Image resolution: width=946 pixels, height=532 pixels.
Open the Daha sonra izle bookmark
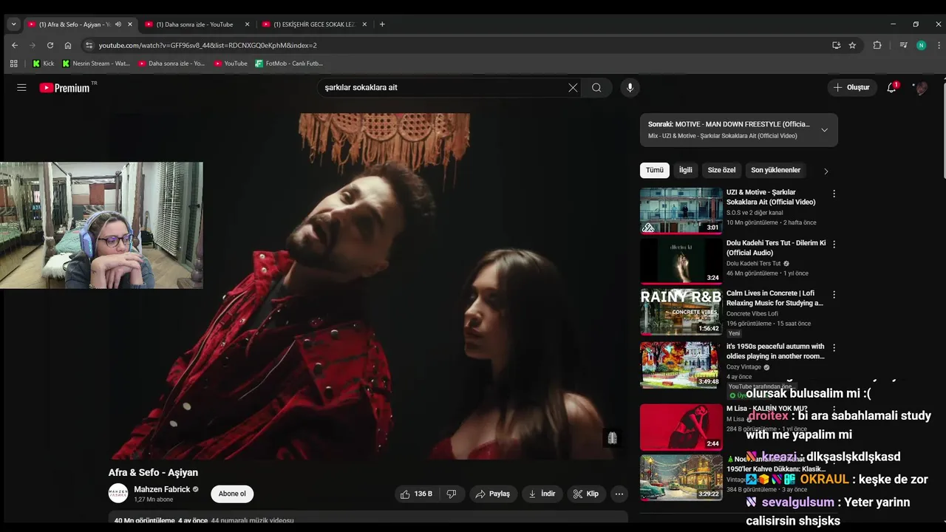[x=171, y=64]
